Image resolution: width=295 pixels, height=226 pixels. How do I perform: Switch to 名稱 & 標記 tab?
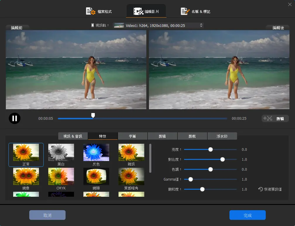pyautogui.click(x=195, y=11)
